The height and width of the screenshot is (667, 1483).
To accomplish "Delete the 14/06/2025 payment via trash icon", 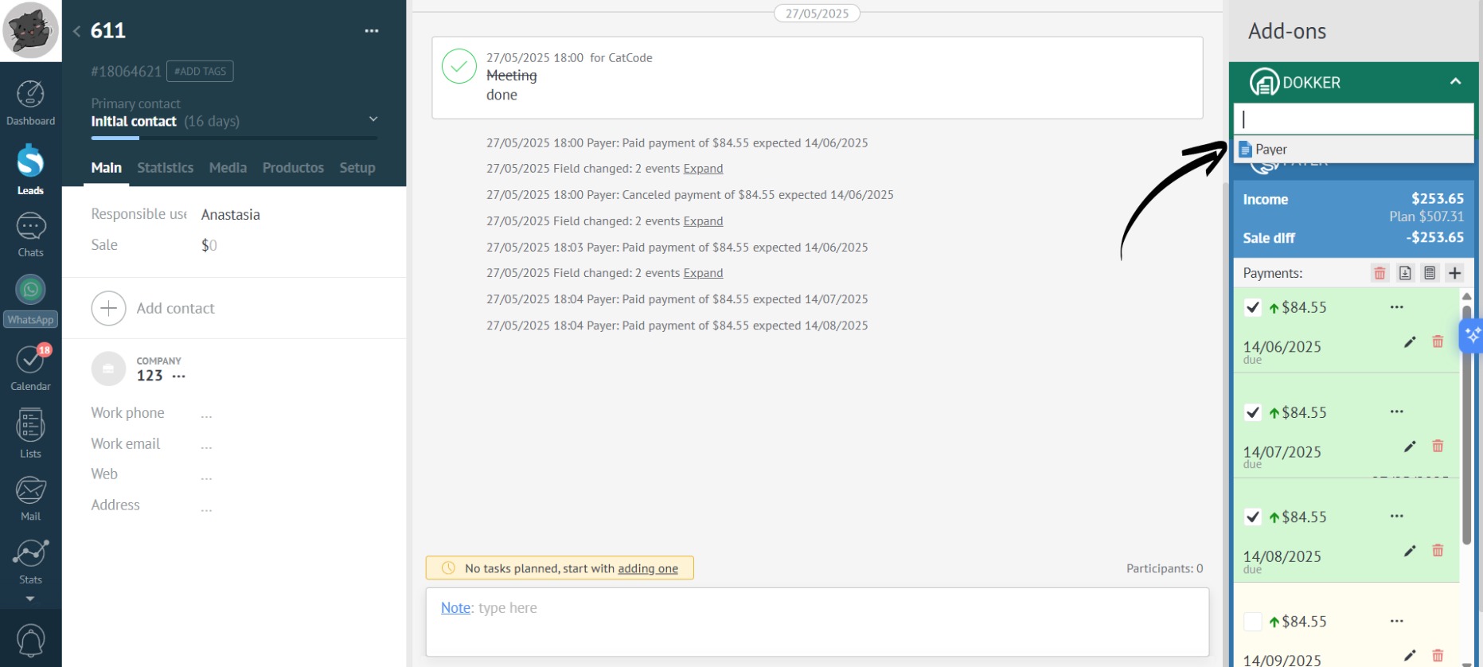I will point(1437,341).
